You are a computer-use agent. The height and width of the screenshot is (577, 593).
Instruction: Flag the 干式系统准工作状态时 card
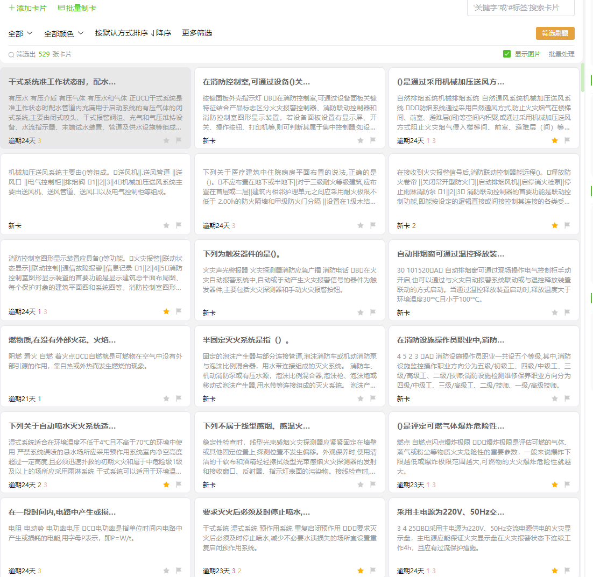click(x=179, y=140)
